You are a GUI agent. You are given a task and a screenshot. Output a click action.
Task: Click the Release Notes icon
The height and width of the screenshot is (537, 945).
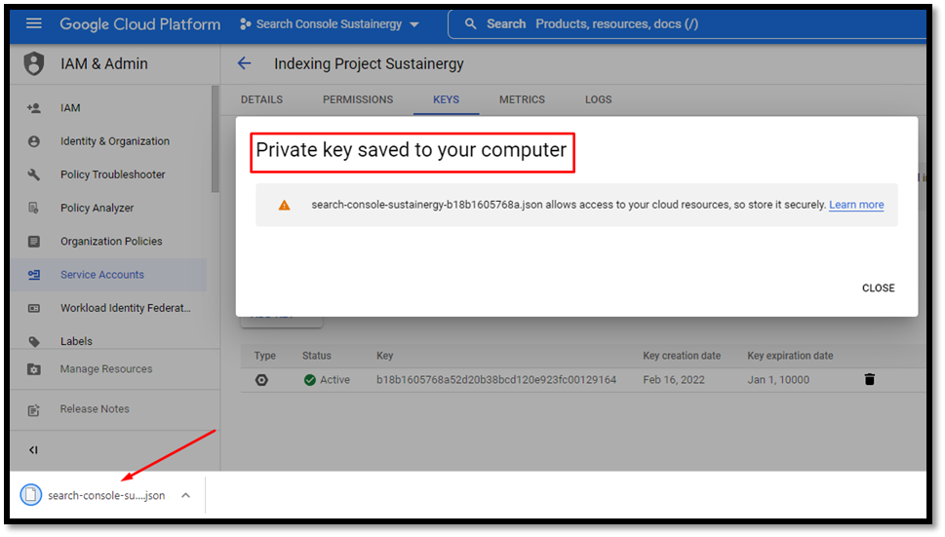[x=34, y=410]
